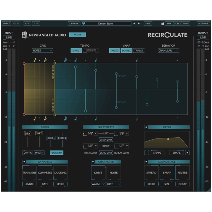Click the SPRAY soundstage pad

pos(167,172)
